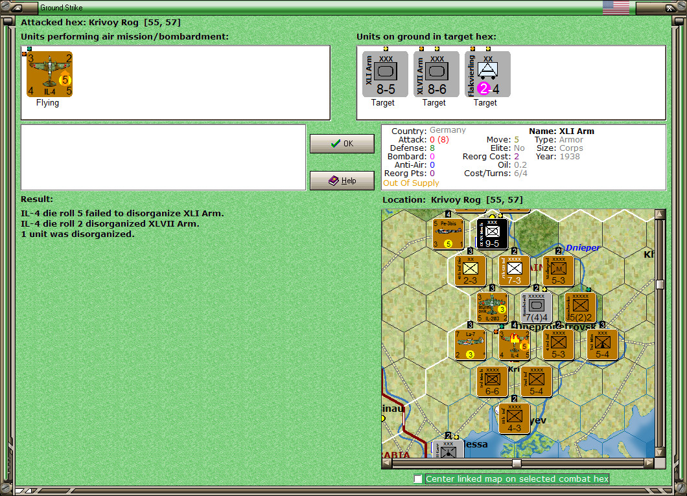687x496 pixels.
Task: Click the black SS Mech 9-5 counter
Action: point(492,234)
